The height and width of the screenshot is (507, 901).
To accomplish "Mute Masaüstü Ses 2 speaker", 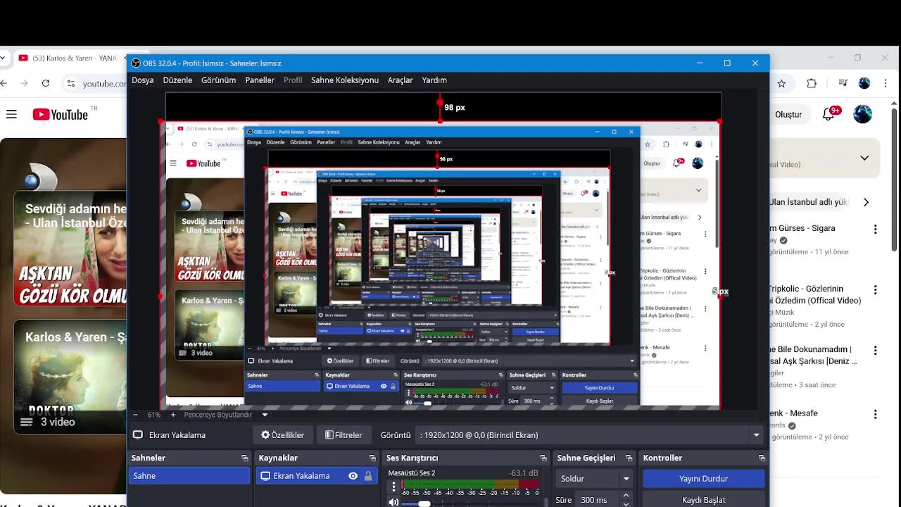I will tap(393, 502).
